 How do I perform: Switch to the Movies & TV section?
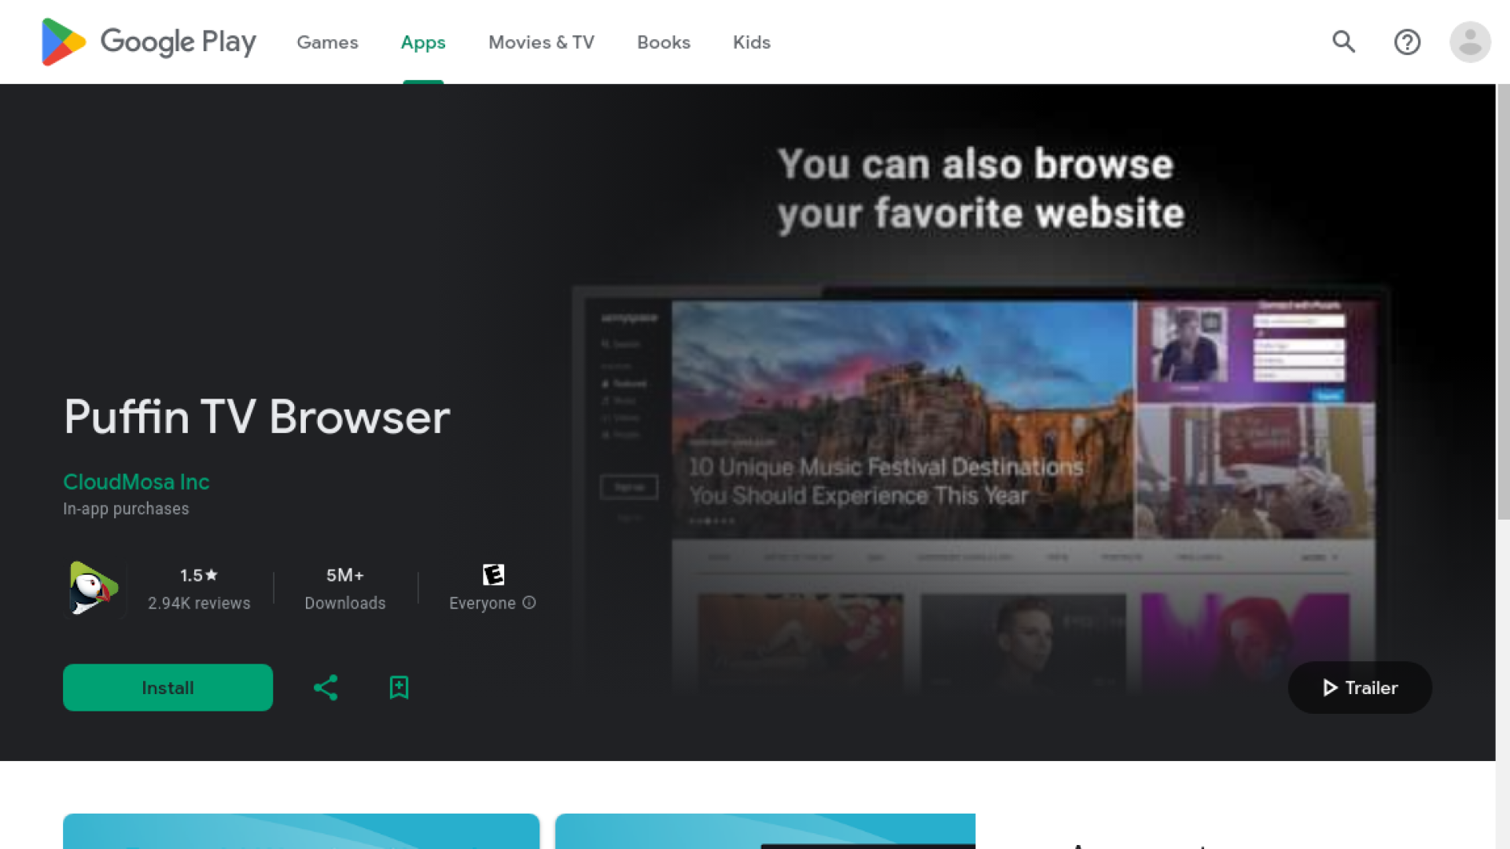tap(541, 42)
